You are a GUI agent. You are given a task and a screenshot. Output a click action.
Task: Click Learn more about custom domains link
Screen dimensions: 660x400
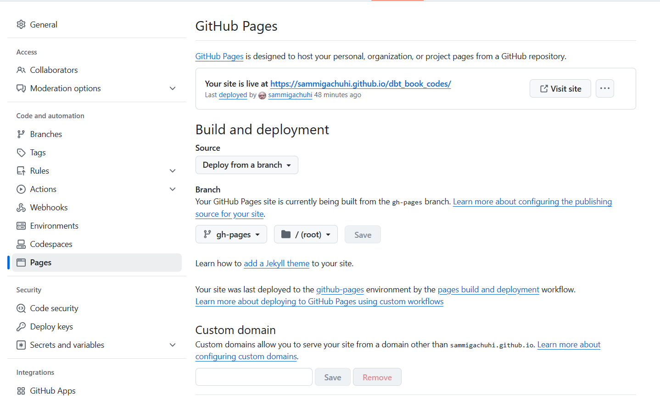point(569,345)
